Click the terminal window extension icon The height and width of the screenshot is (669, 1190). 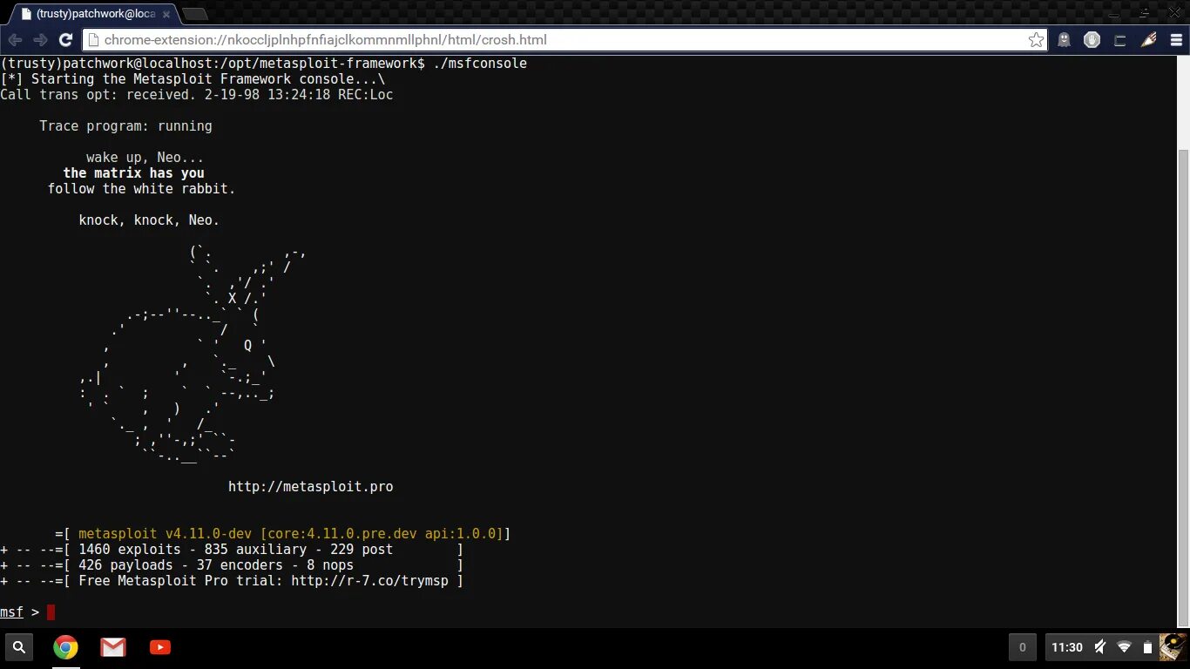pos(1120,40)
